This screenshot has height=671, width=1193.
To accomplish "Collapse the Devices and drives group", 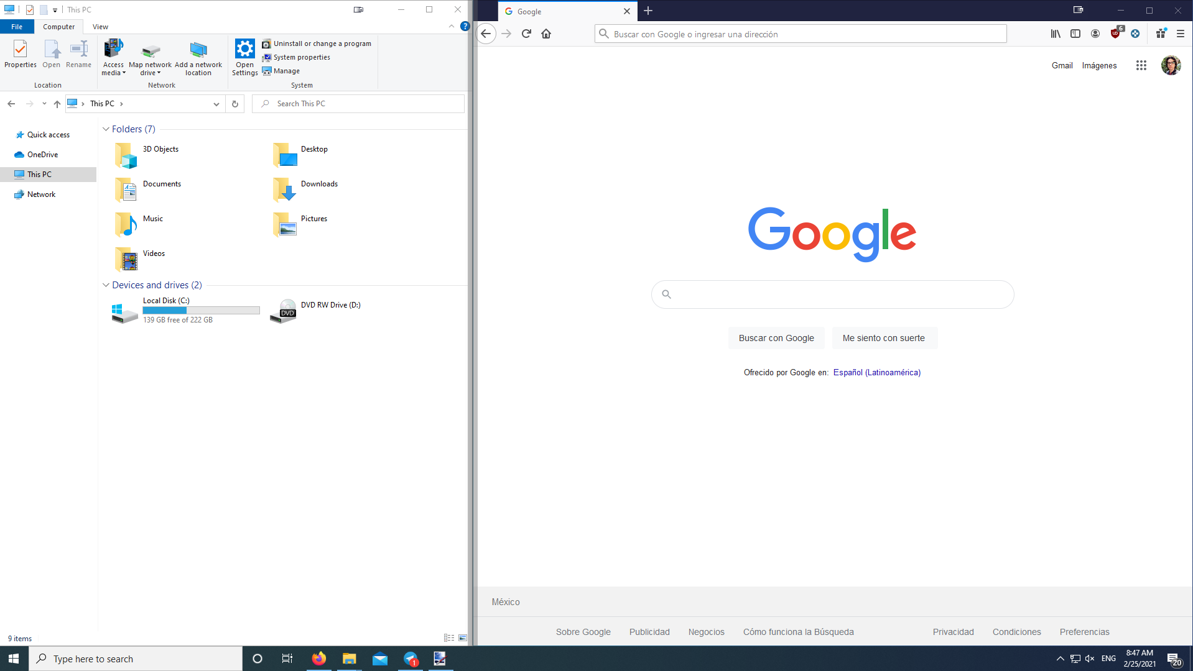I will (x=106, y=285).
